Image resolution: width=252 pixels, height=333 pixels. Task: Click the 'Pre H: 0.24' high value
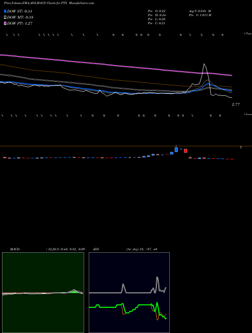click(x=157, y=15)
